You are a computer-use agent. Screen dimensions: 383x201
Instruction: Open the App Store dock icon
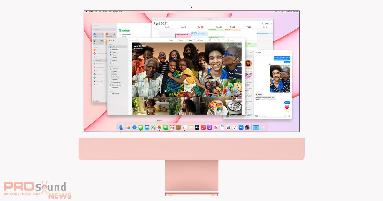tap(241, 127)
